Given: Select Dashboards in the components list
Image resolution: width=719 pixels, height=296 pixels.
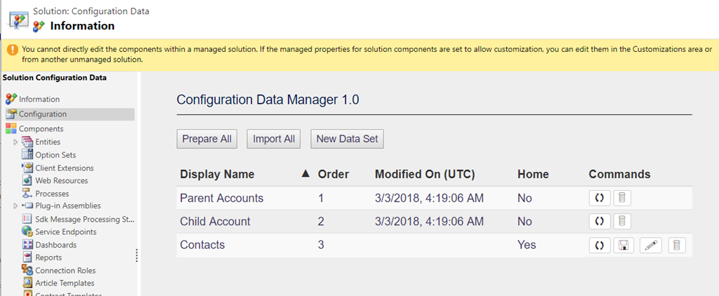Looking at the screenshot, I should (x=55, y=245).
